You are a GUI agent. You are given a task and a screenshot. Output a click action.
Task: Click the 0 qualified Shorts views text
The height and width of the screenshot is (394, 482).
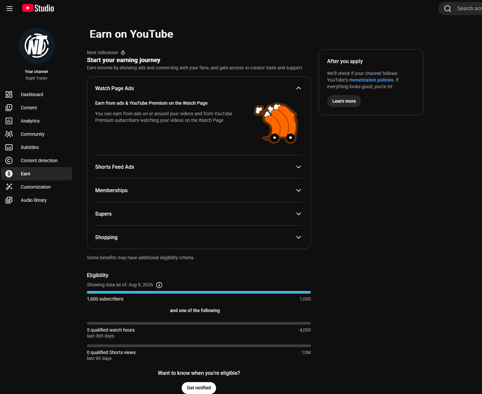tap(111, 352)
